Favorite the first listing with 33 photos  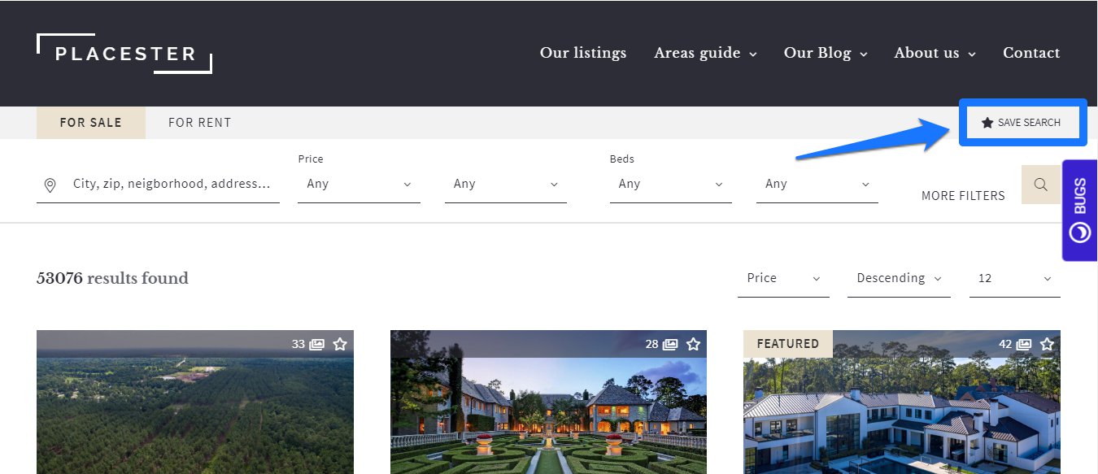click(340, 344)
